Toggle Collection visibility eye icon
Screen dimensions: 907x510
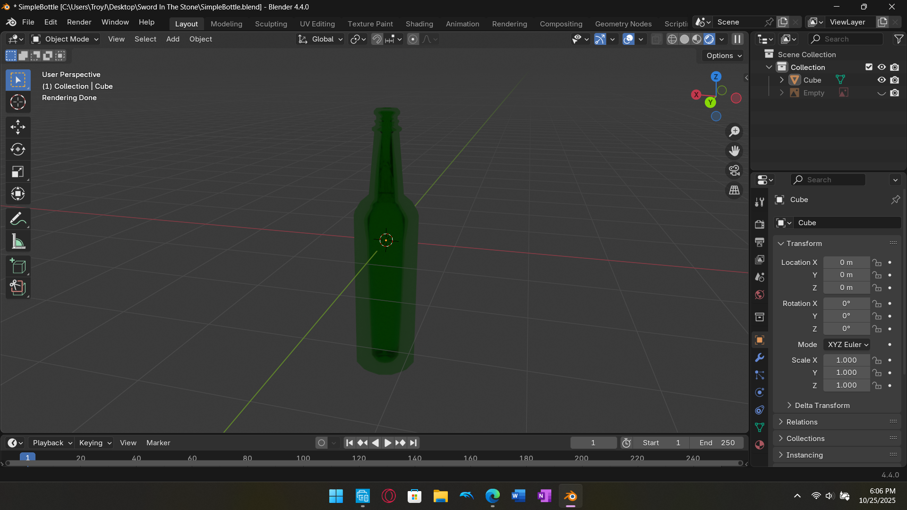[881, 67]
